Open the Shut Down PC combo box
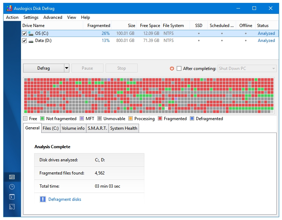The width and height of the screenshot is (282, 220). coord(247,69)
